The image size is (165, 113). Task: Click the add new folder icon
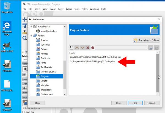coord(71,48)
